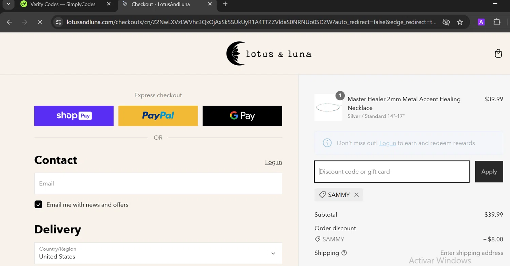Click the info icon in rewards banner
This screenshot has height=266, width=510.
pos(327,143)
